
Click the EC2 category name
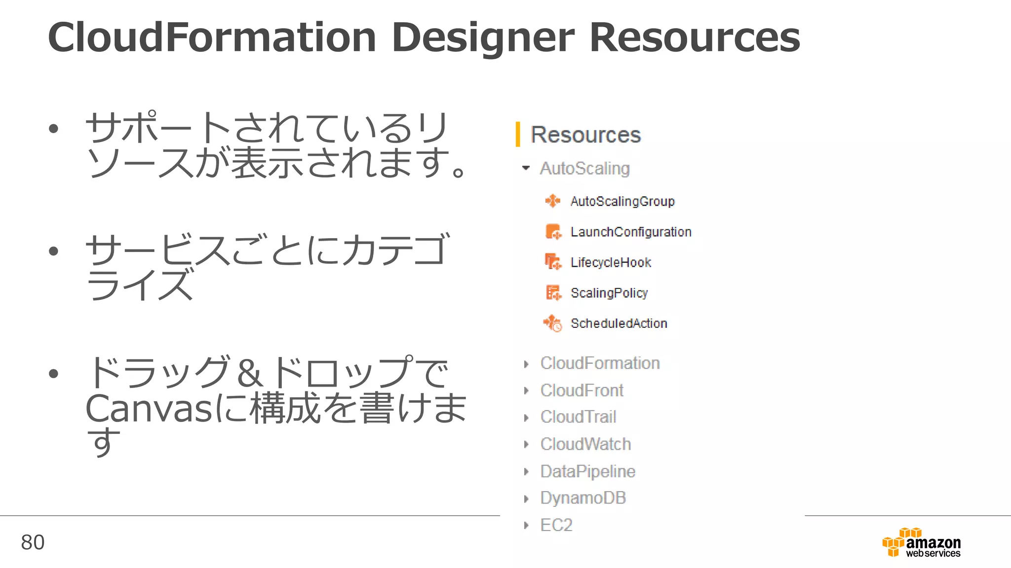pos(556,525)
